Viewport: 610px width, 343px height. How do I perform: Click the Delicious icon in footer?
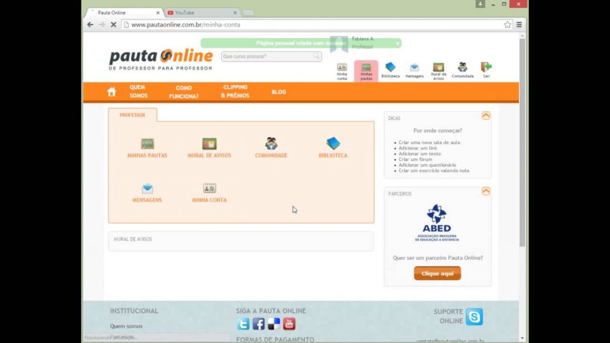point(274,324)
